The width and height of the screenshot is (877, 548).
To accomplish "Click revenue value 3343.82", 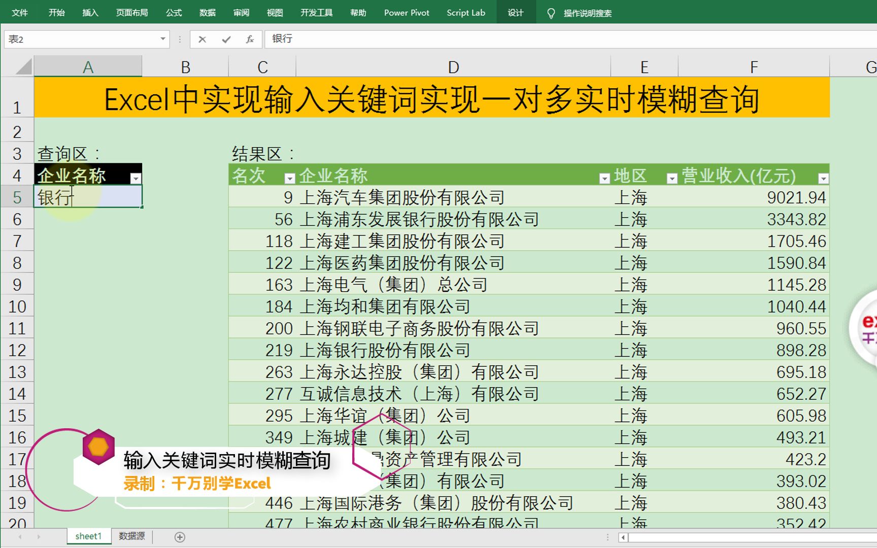I will [x=796, y=219].
